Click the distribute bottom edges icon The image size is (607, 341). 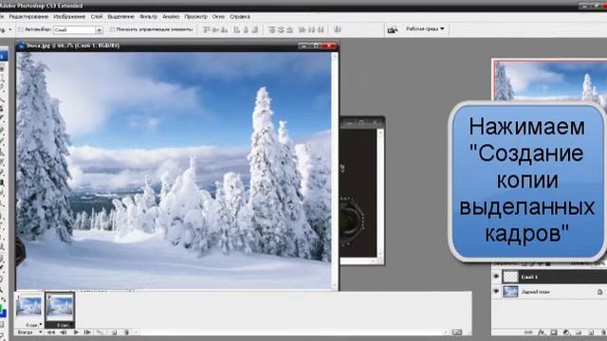point(289,29)
